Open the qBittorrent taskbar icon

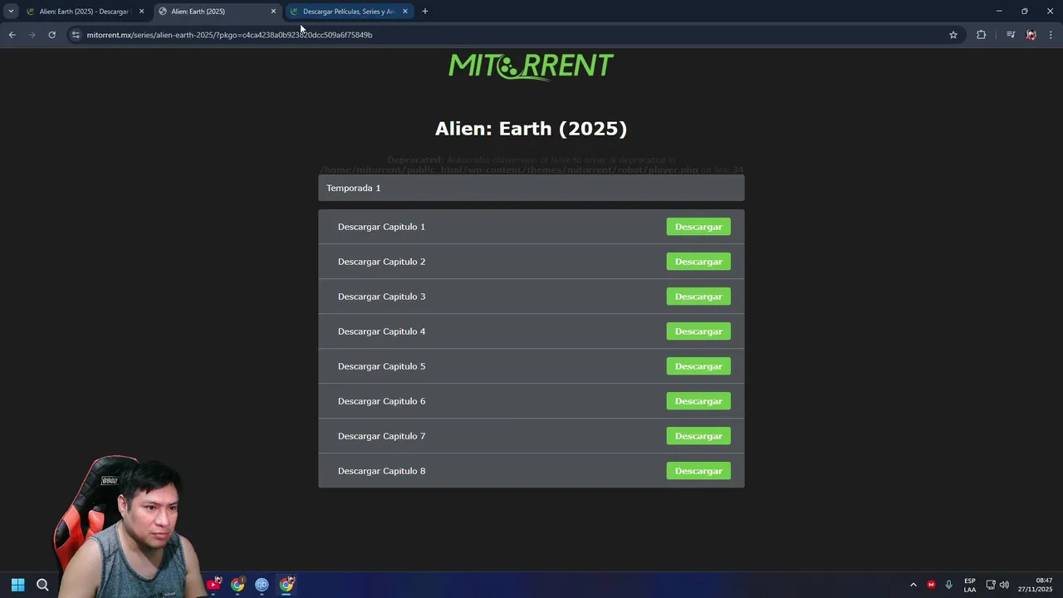coord(262,585)
